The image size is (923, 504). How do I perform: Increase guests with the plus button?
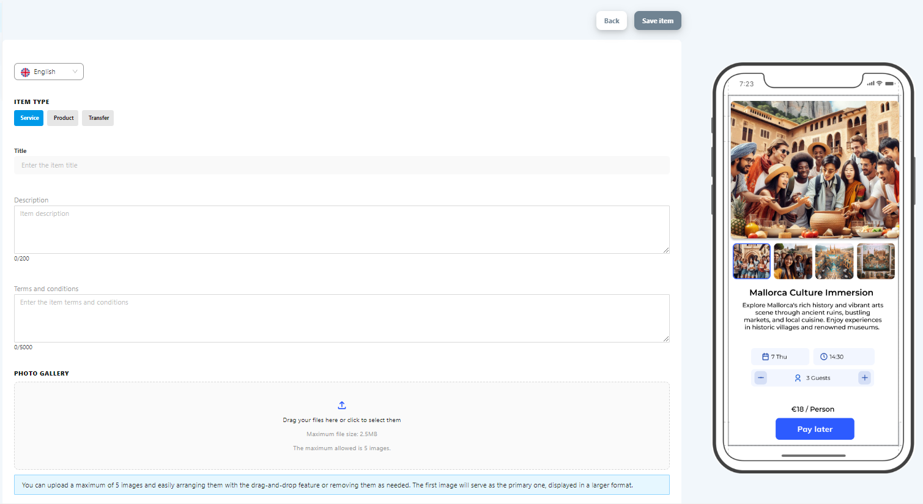pyautogui.click(x=865, y=378)
